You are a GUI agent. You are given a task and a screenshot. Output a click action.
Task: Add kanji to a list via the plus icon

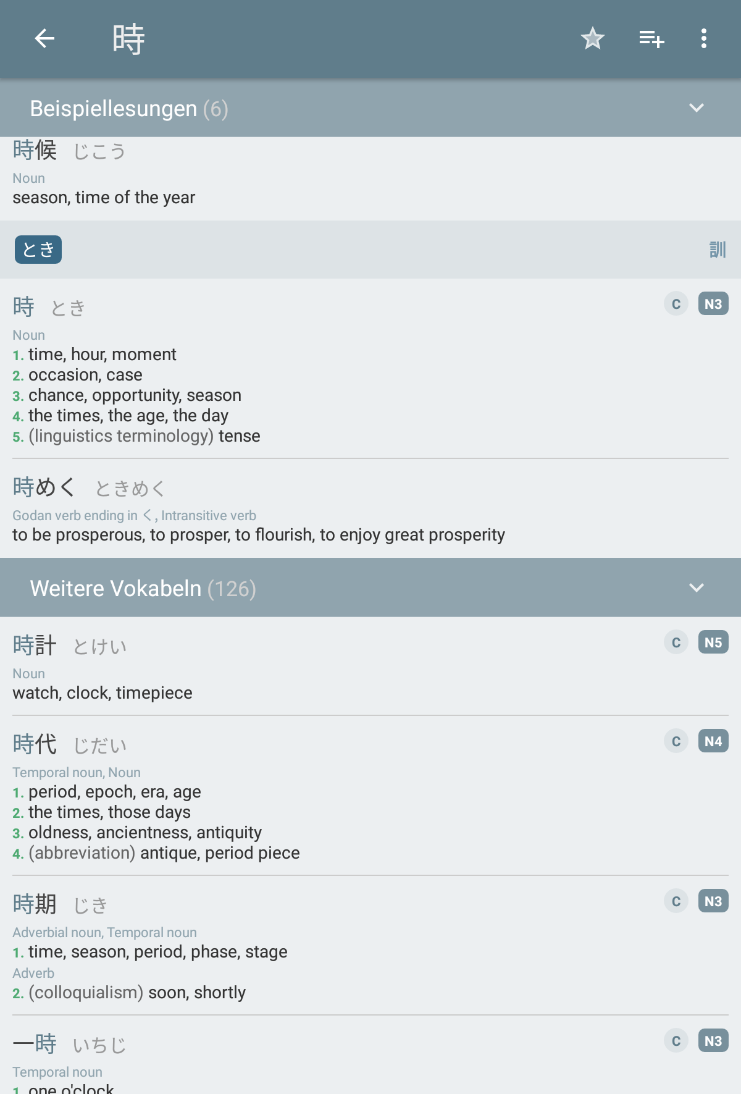click(651, 38)
